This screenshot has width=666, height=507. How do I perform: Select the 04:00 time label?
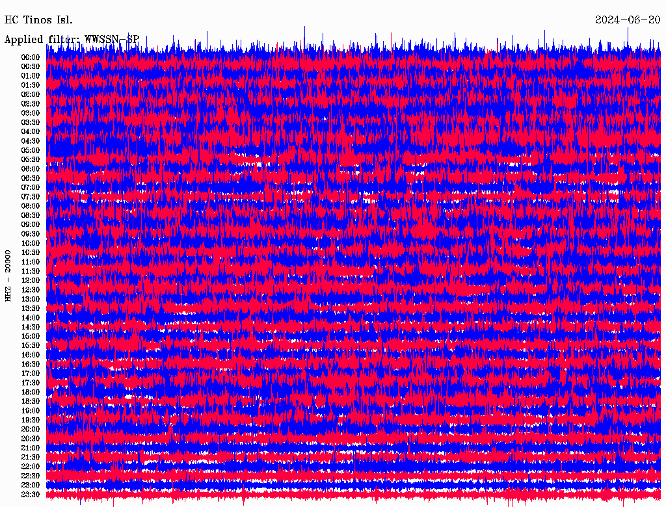pyautogui.click(x=31, y=132)
